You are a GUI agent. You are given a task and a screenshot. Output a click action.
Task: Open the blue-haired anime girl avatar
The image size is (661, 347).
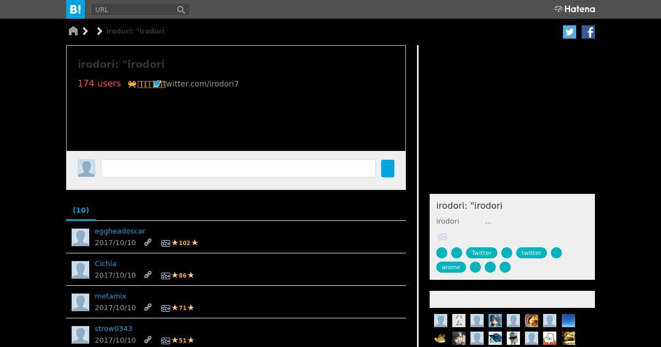495,321
